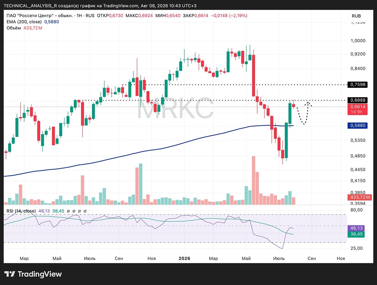
Task: Select the EMA (200, close) indicator legend
Action: click(x=24, y=21)
